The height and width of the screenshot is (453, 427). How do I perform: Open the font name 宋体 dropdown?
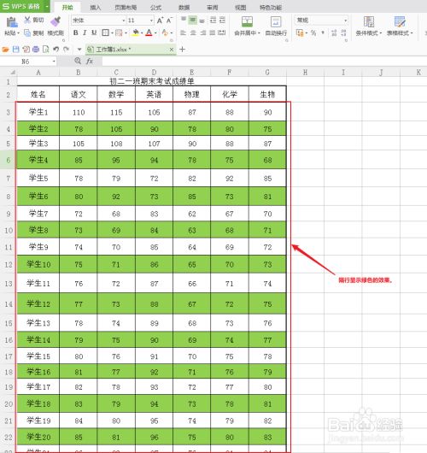(124, 21)
